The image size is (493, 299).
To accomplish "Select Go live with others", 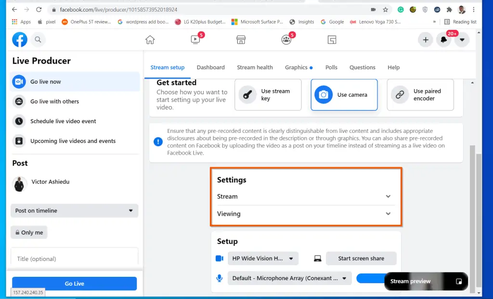I will [75, 102].
